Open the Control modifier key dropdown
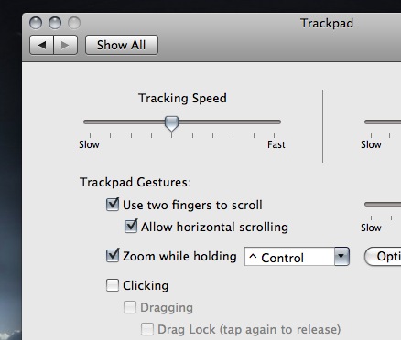The image size is (401, 340). (297, 257)
